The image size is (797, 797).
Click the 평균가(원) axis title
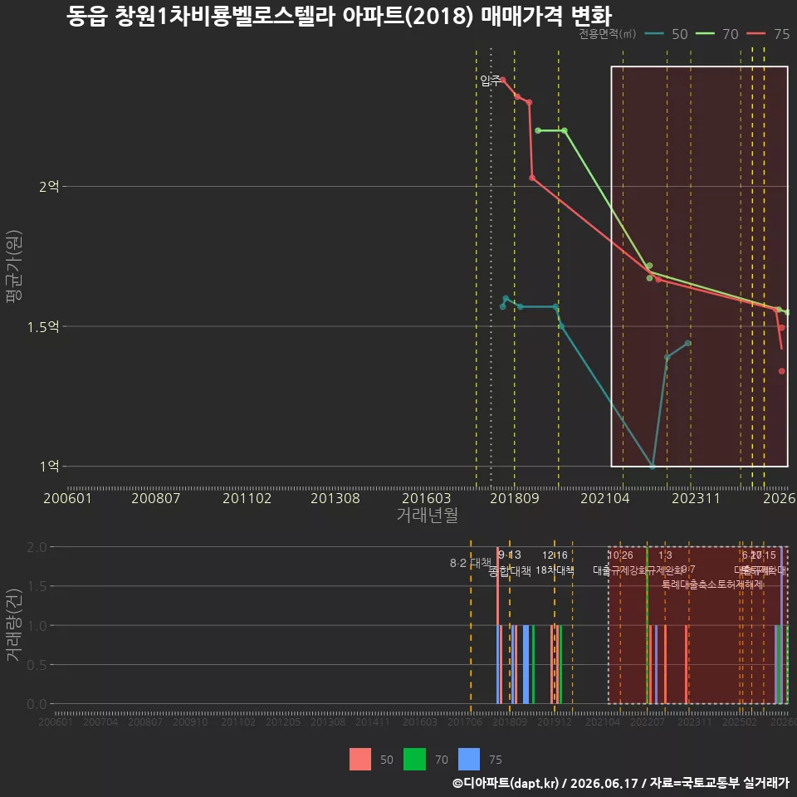pos(14,266)
